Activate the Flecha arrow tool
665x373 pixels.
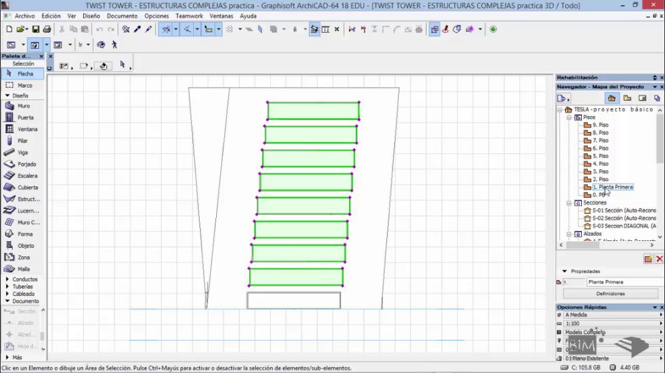[22, 74]
